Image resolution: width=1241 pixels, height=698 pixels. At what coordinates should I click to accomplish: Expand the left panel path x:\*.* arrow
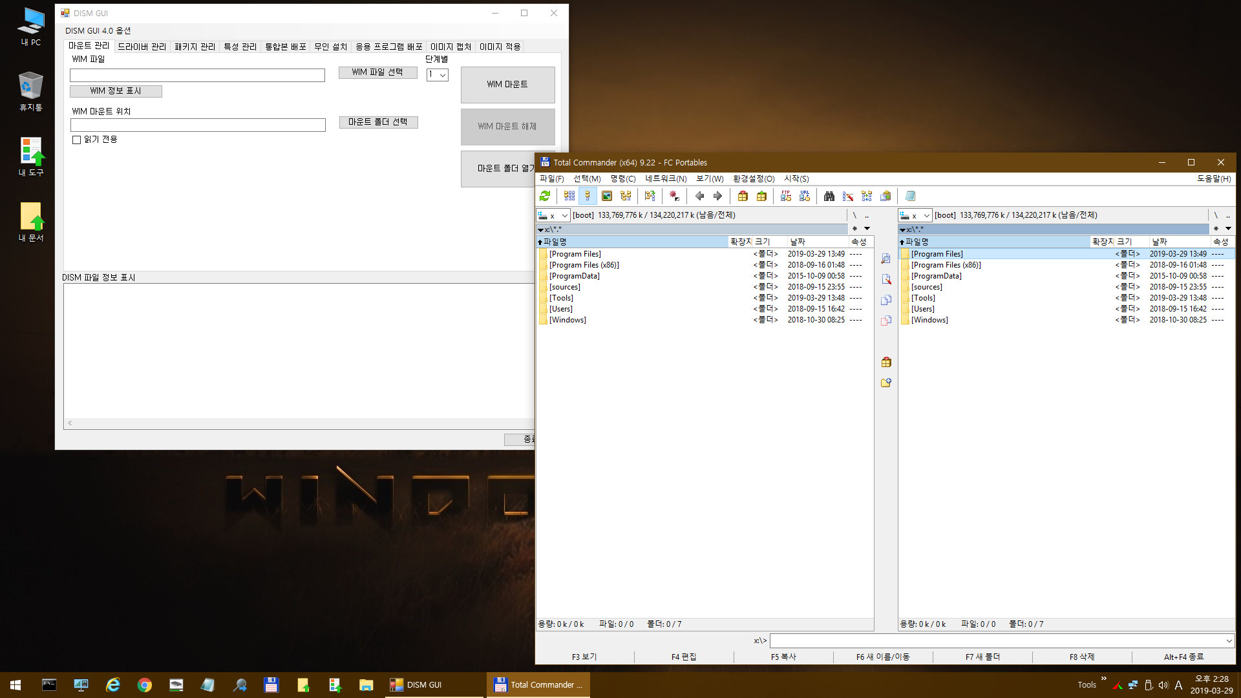point(540,230)
